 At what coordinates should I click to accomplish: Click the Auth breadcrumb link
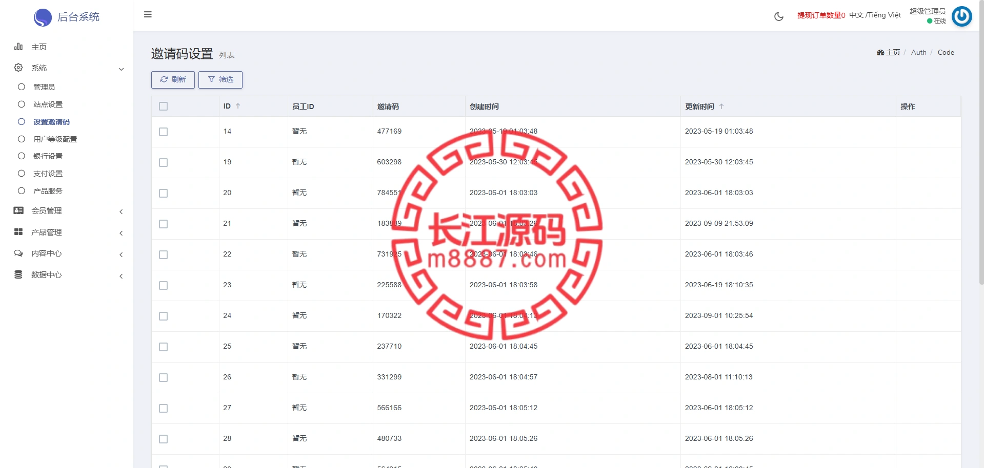[x=918, y=53]
